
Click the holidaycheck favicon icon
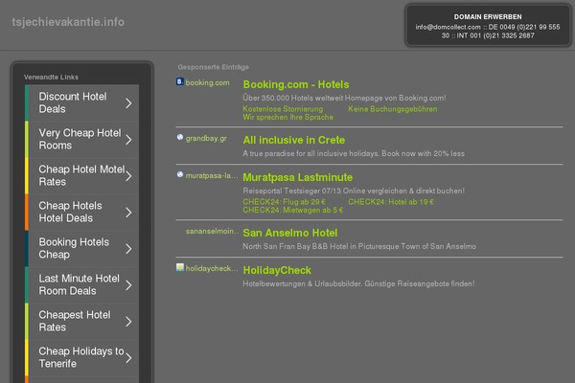pos(180,267)
